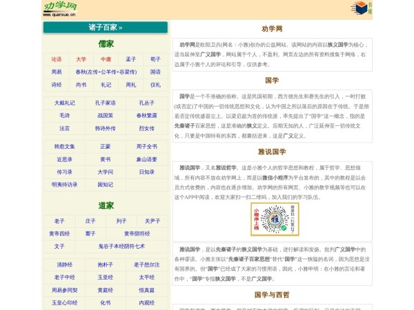This screenshot has height=310, width=414.
Task: Open the 论语 link
Action: click(x=56, y=59)
